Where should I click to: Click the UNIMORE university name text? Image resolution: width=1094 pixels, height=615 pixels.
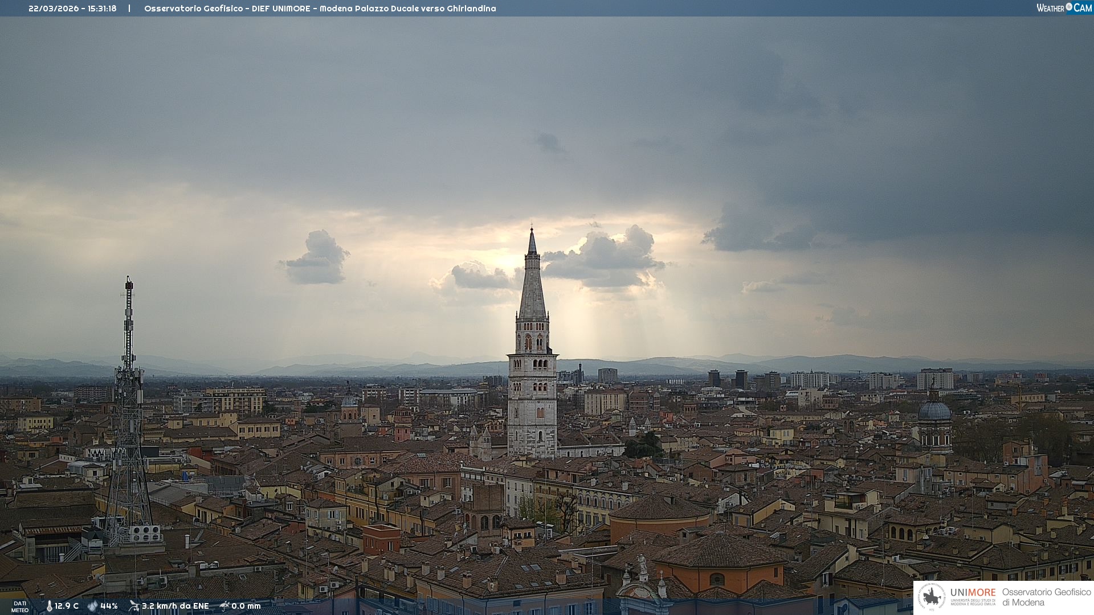[973, 593]
